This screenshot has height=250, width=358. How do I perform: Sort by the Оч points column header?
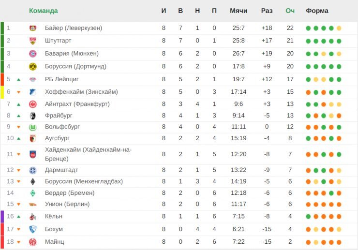290,11
